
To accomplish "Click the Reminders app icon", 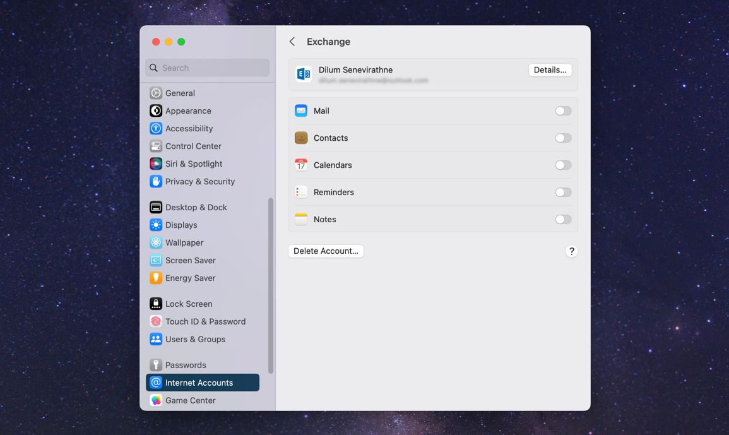I will tap(301, 193).
